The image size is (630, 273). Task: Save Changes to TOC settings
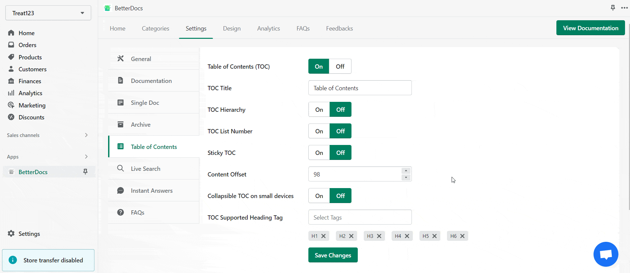tap(333, 255)
